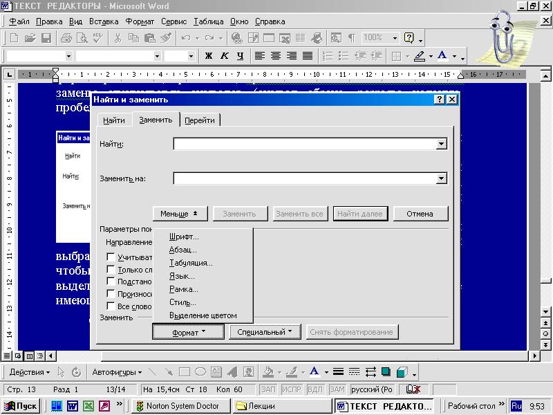Open the style dropdown in formatting toolbar
553x415 pixels.
(x=68, y=56)
